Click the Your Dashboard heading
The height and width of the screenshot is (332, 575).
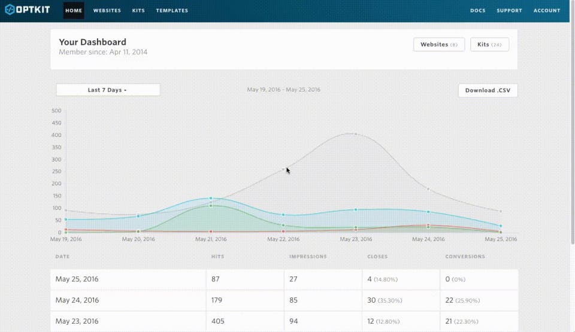(92, 42)
